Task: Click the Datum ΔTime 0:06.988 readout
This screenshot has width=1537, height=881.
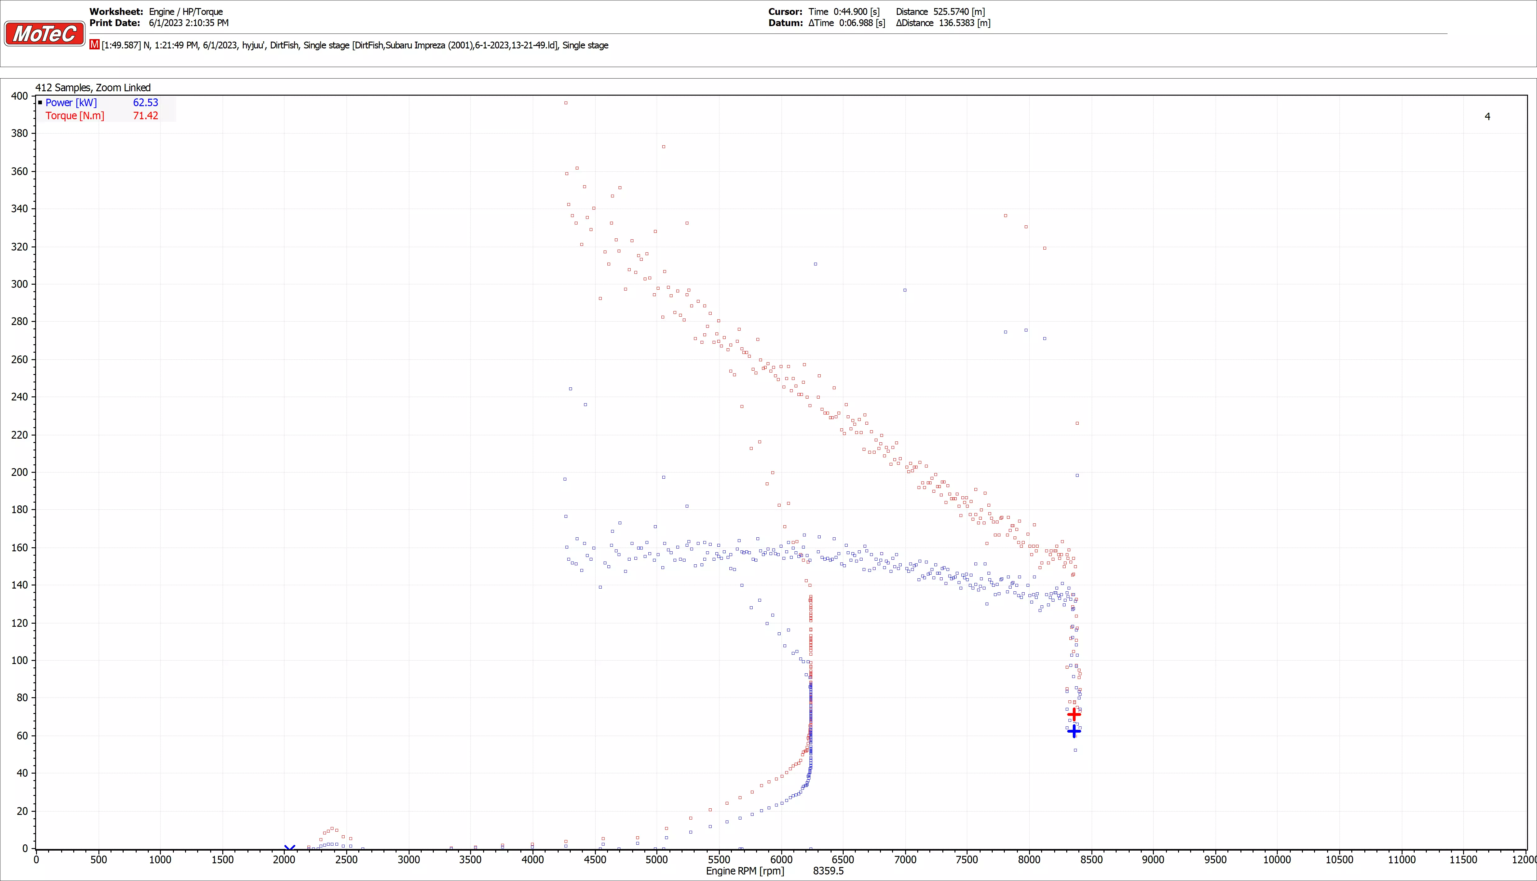Action: [x=846, y=23]
